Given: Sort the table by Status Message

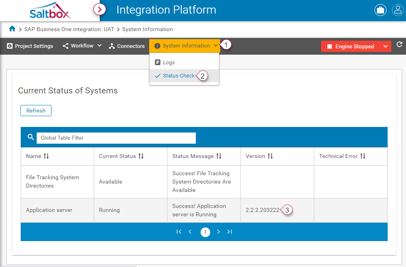Looking at the screenshot, I should 219,156.
